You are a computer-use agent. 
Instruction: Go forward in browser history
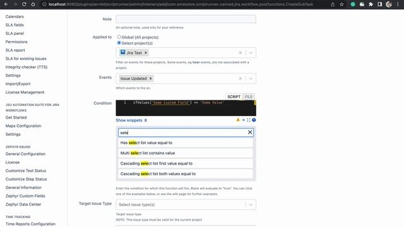coord(15,4)
